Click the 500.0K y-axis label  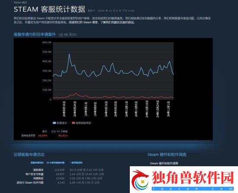47,52
